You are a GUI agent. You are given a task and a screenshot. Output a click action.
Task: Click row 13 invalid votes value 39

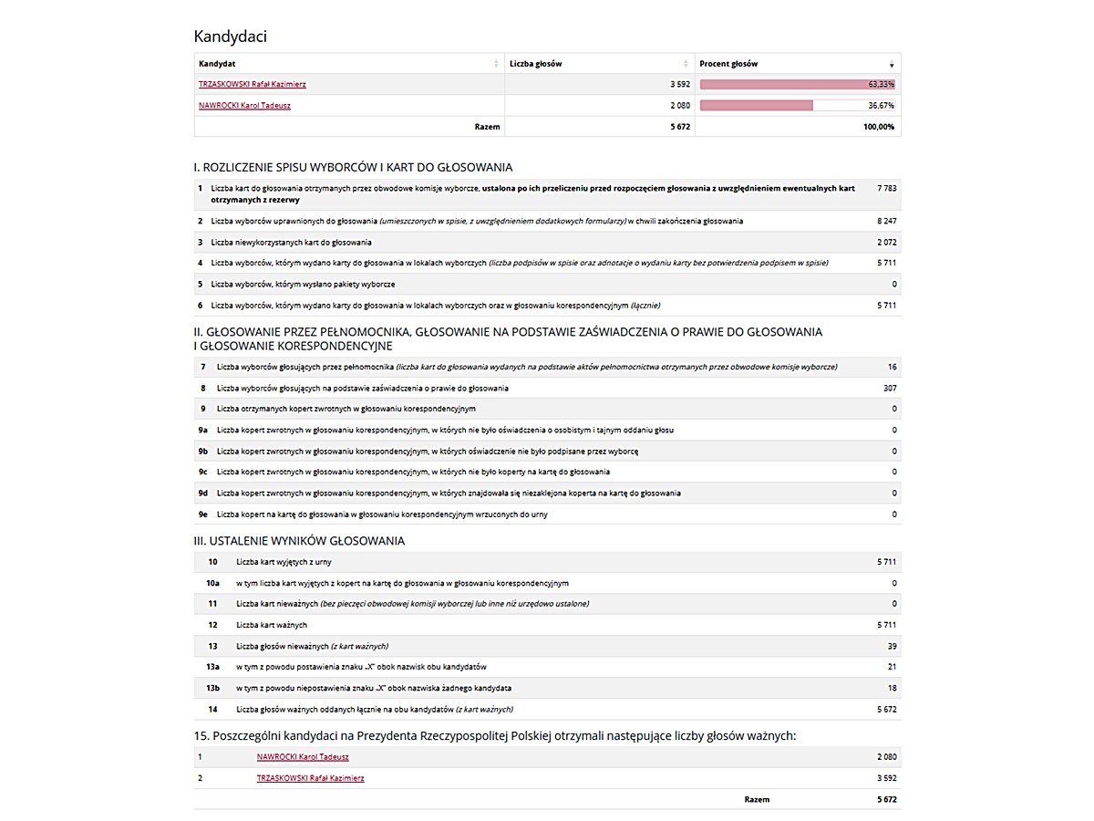[x=892, y=646]
